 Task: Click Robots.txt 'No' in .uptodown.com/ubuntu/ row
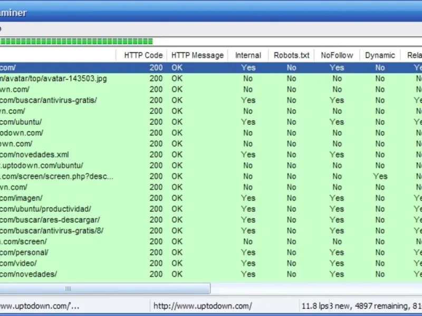(x=292, y=165)
